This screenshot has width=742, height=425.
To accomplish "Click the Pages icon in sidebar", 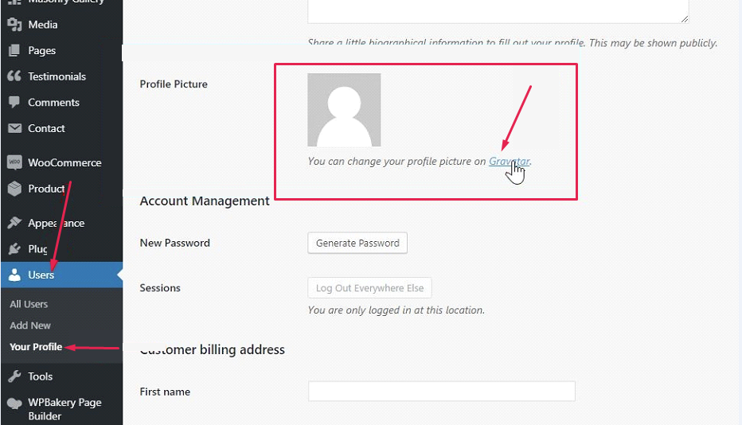I will click(x=14, y=50).
